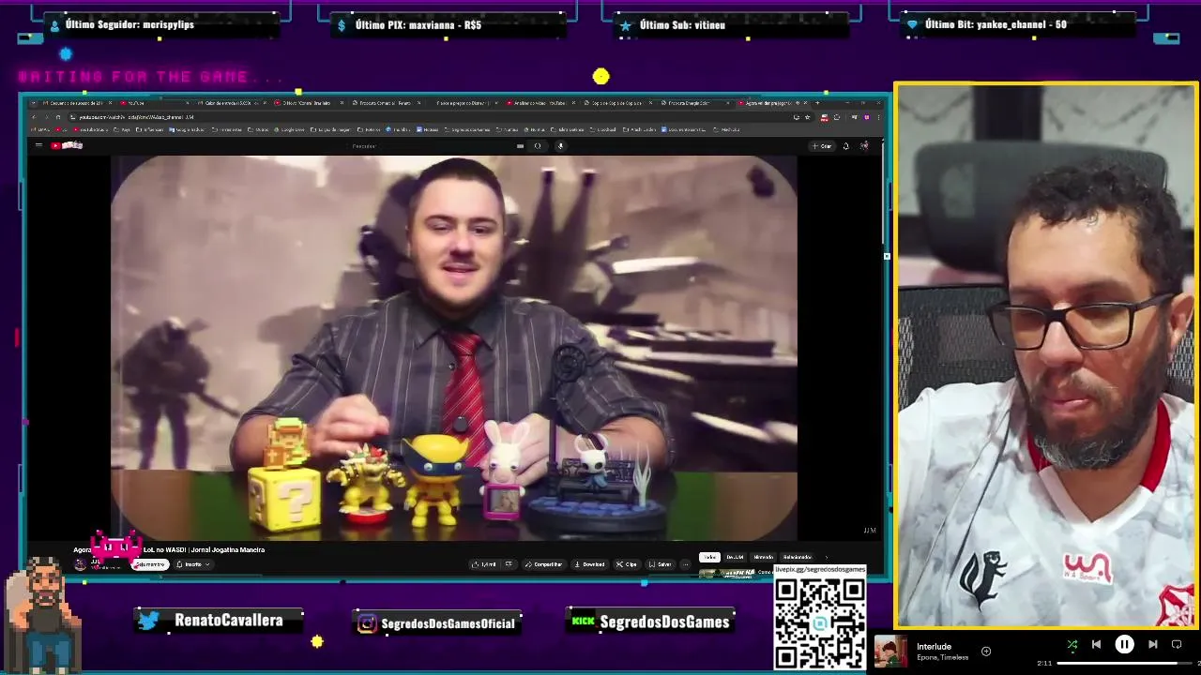The image size is (1201, 675).
Task: Click the Último Sub overlay text
Action: click(x=682, y=24)
